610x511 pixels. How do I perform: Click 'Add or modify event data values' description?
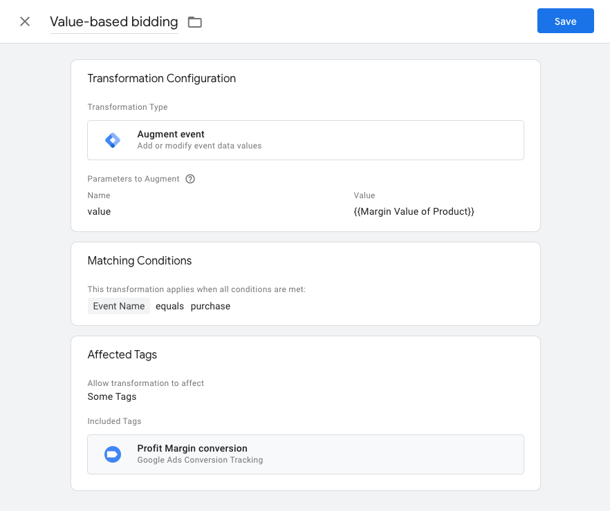point(199,146)
